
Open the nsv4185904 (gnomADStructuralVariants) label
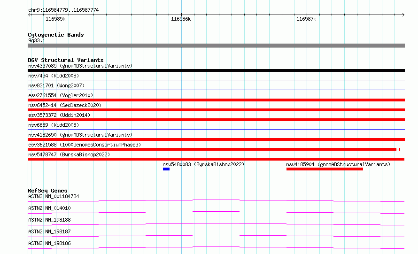click(x=338, y=164)
